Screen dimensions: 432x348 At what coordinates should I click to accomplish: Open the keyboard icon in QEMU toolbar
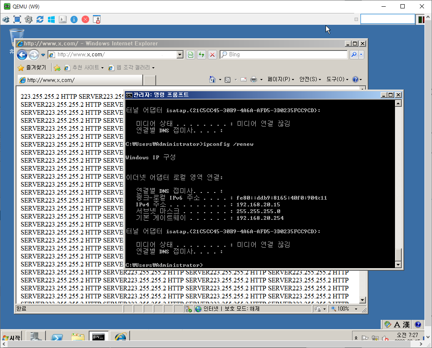63,20
